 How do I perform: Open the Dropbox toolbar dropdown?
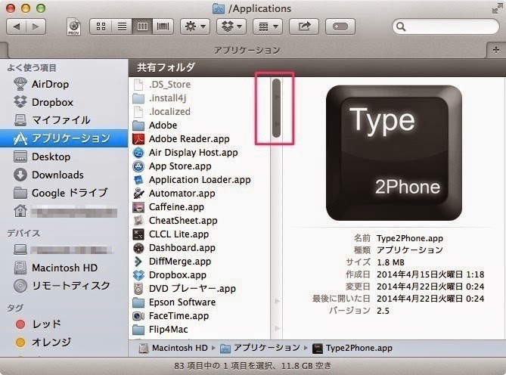click(x=231, y=26)
